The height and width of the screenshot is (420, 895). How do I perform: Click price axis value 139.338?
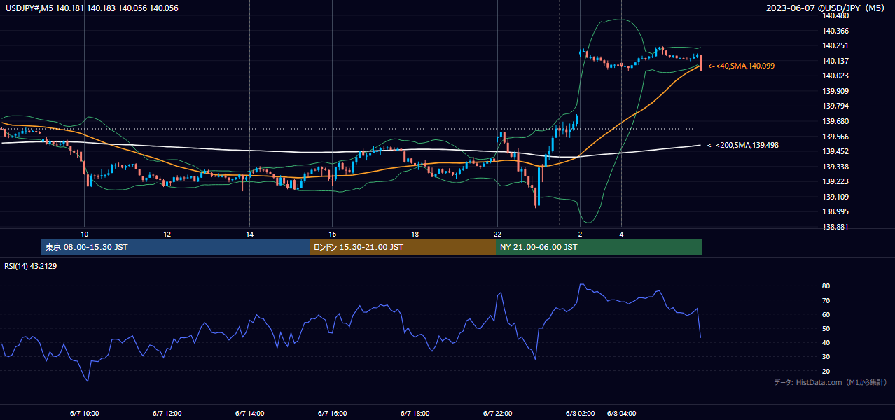point(834,167)
